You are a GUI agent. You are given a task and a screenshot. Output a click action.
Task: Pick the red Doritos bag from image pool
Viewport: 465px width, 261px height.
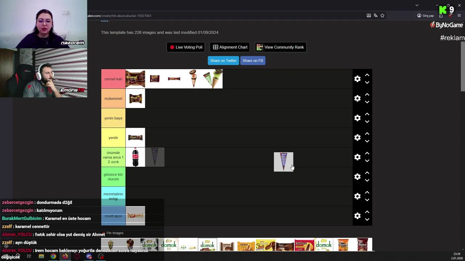coord(362,245)
